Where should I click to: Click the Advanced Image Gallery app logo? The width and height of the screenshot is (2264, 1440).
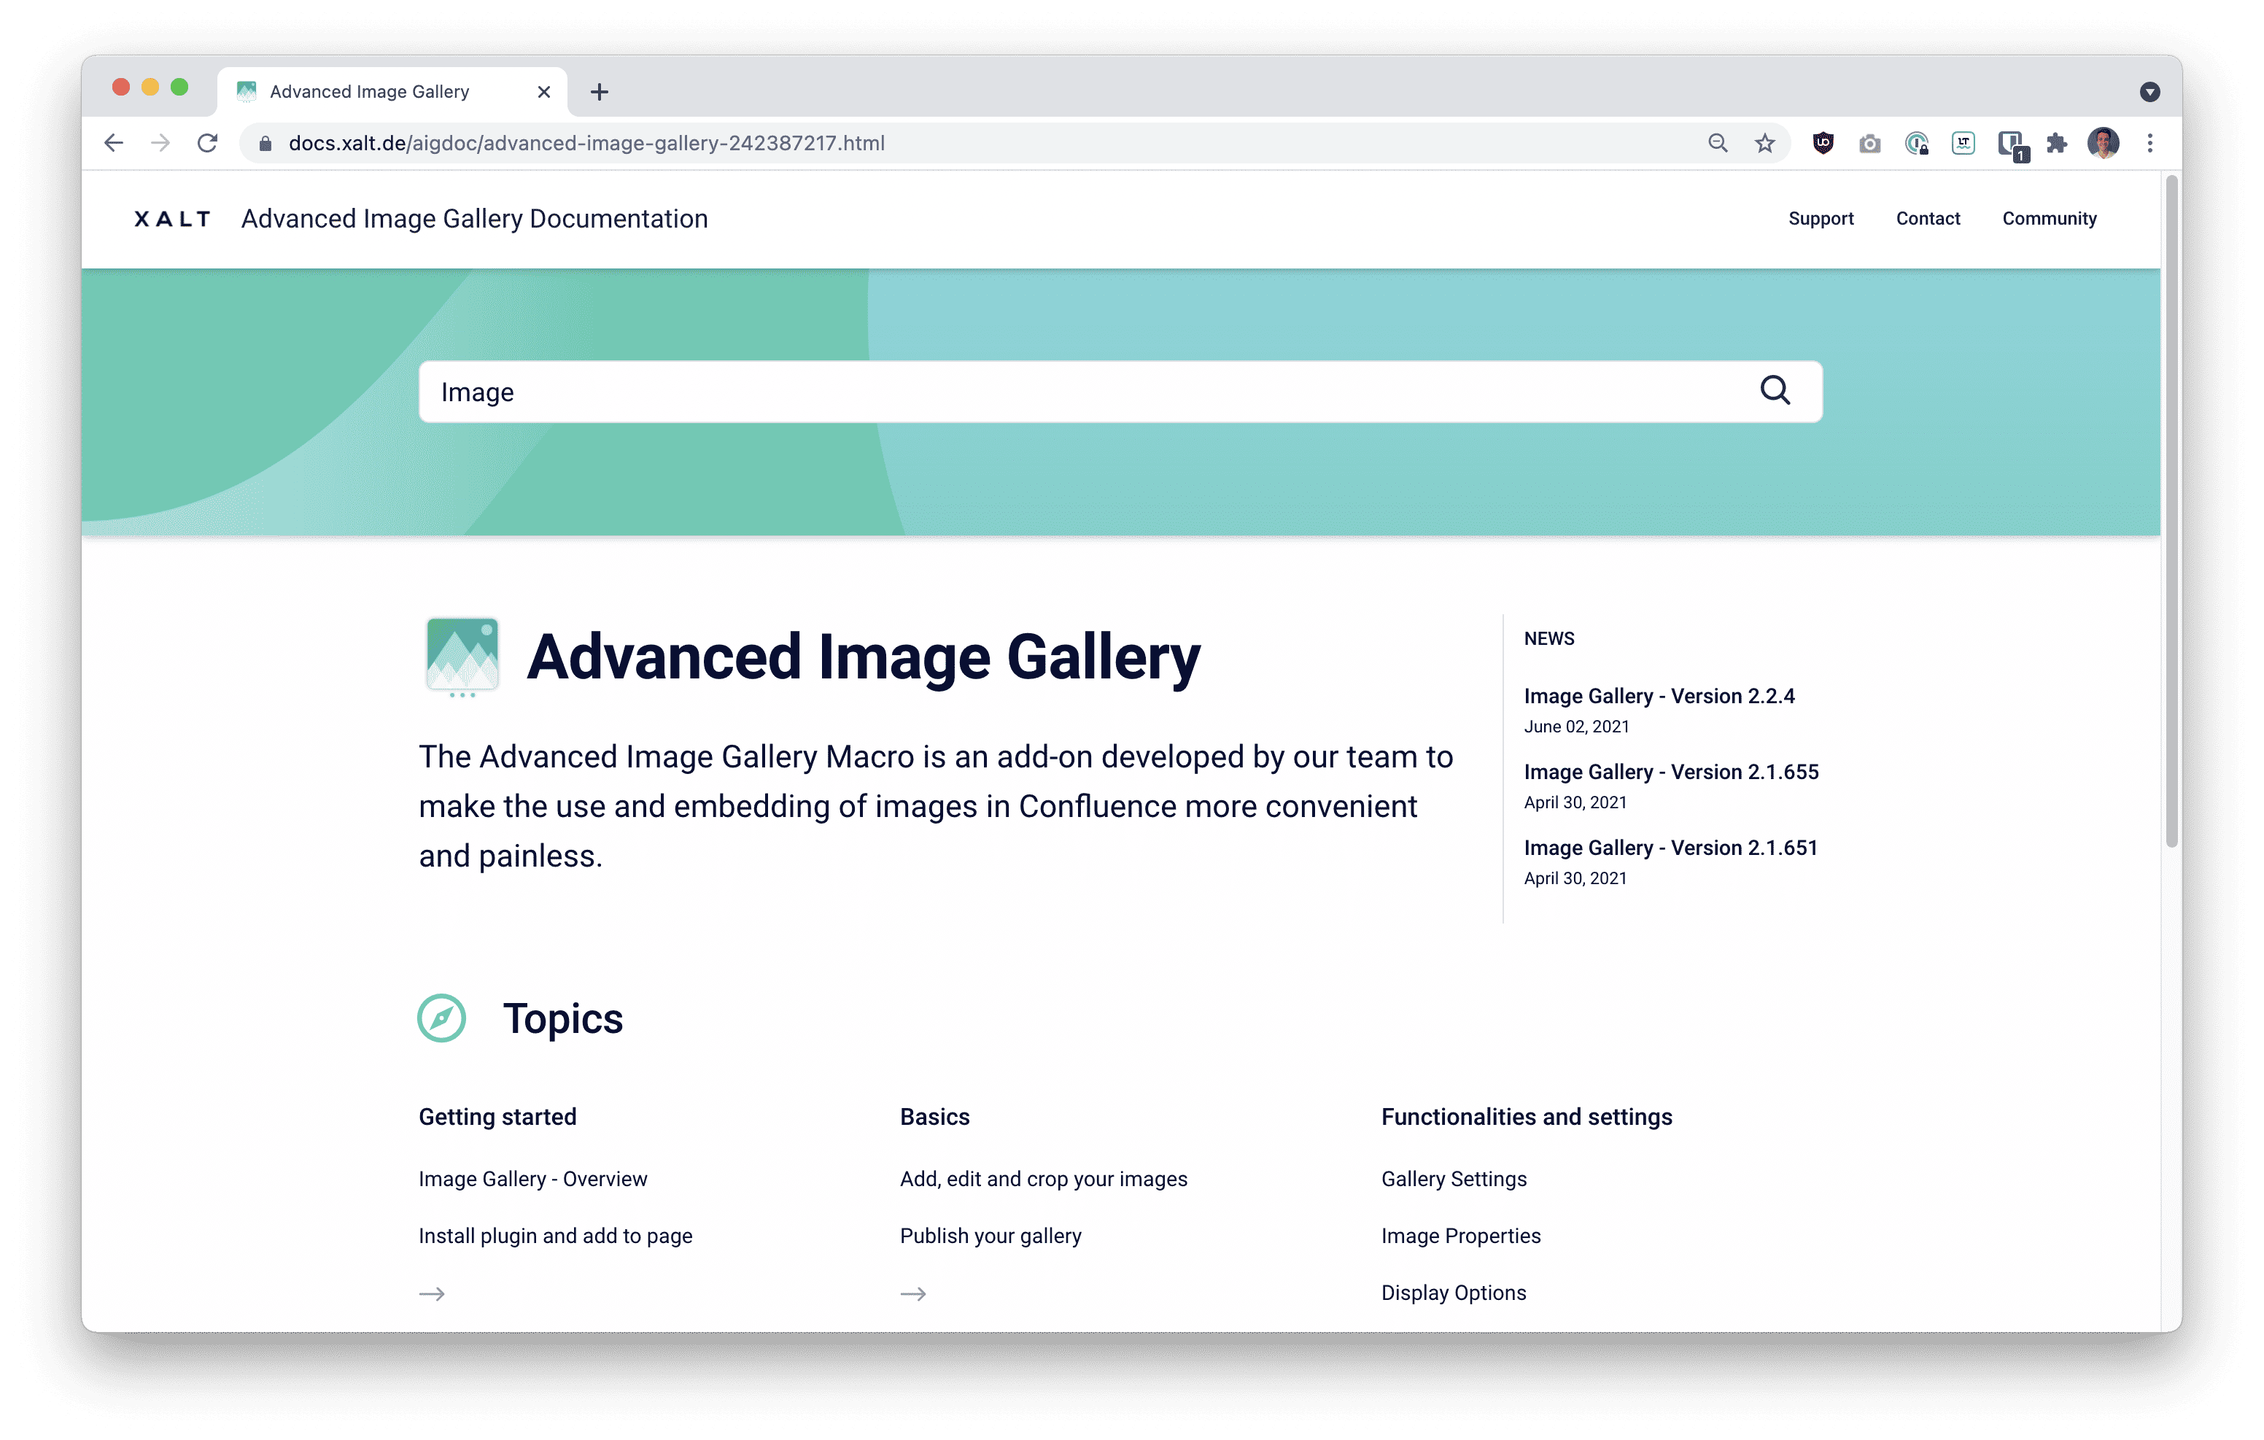coord(462,657)
